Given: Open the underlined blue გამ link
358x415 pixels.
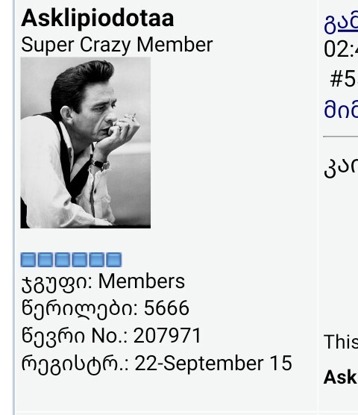Looking at the screenshot, I should pyautogui.click(x=341, y=24).
